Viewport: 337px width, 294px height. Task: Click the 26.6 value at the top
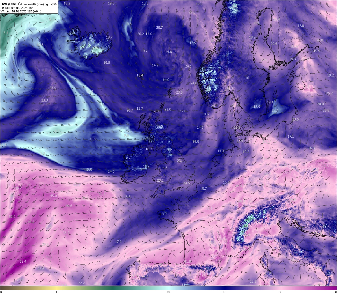[x=192, y=12]
